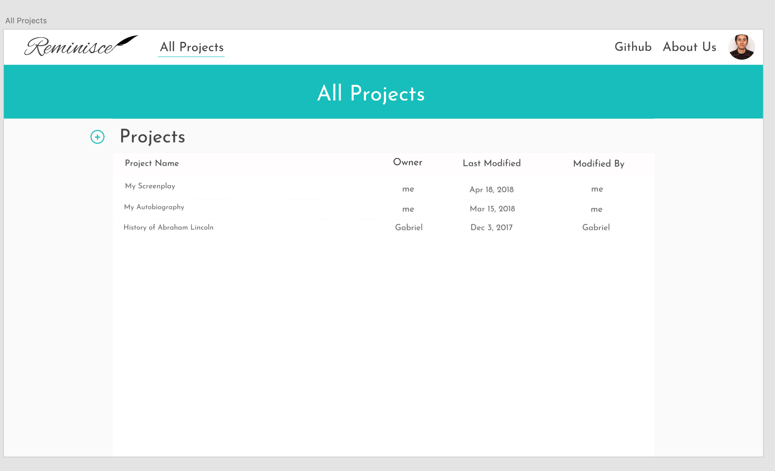Click the date Dec 3, 2017
The height and width of the screenshot is (471, 775).
pos(492,227)
